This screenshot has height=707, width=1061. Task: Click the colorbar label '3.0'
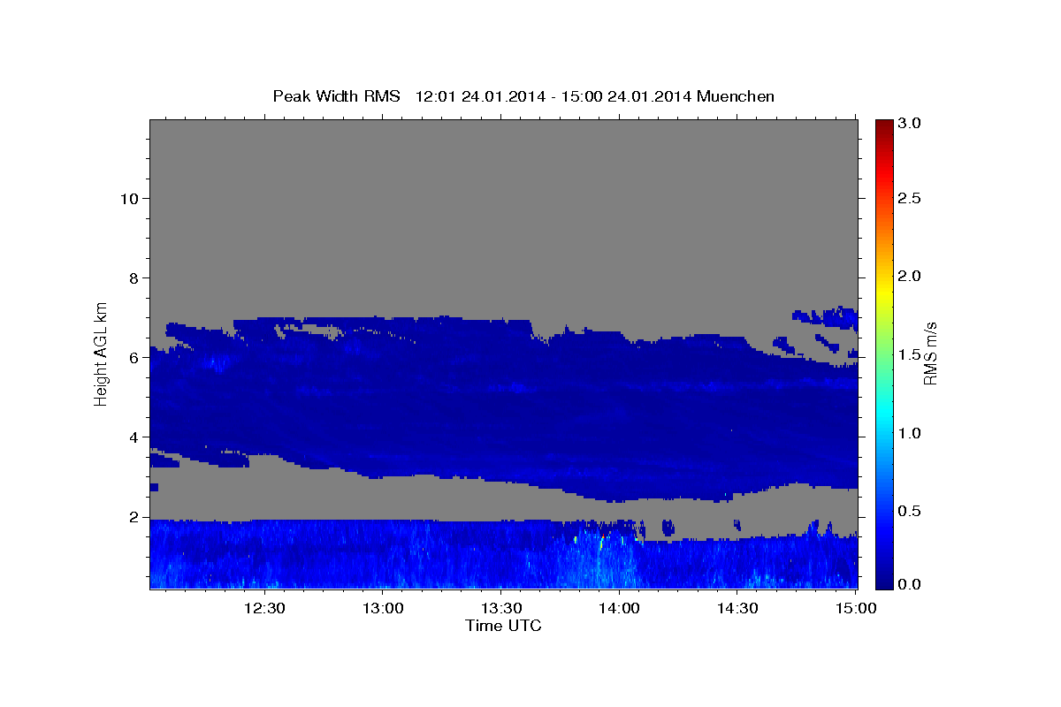909,124
